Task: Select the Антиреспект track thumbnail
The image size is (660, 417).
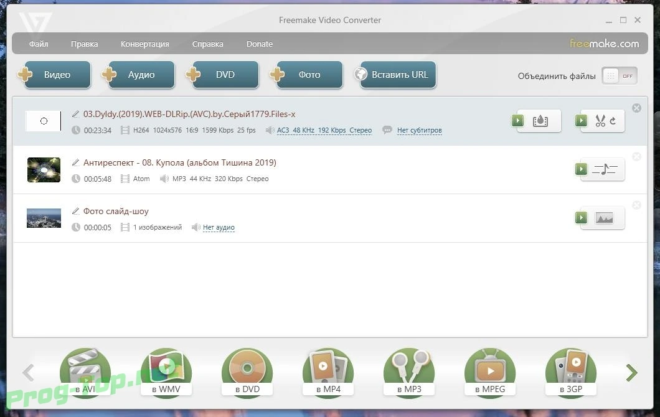Action: (x=44, y=170)
